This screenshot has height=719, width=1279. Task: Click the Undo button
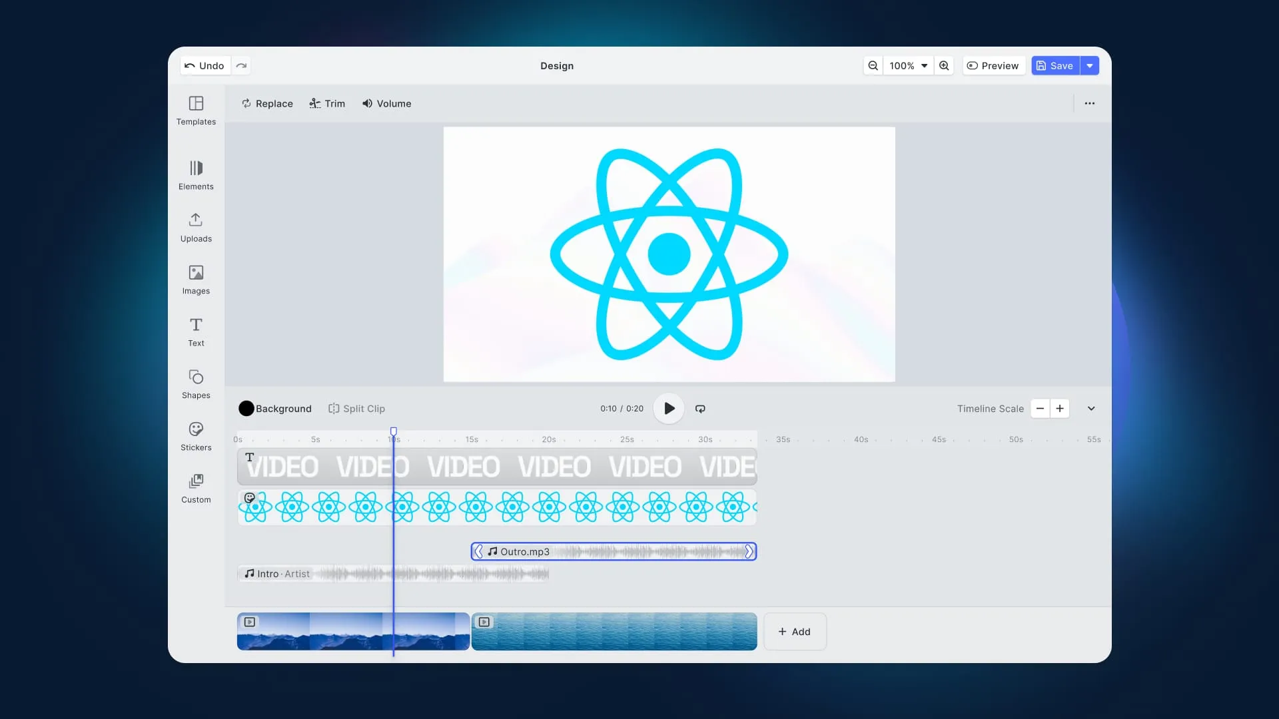tap(205, 65)
